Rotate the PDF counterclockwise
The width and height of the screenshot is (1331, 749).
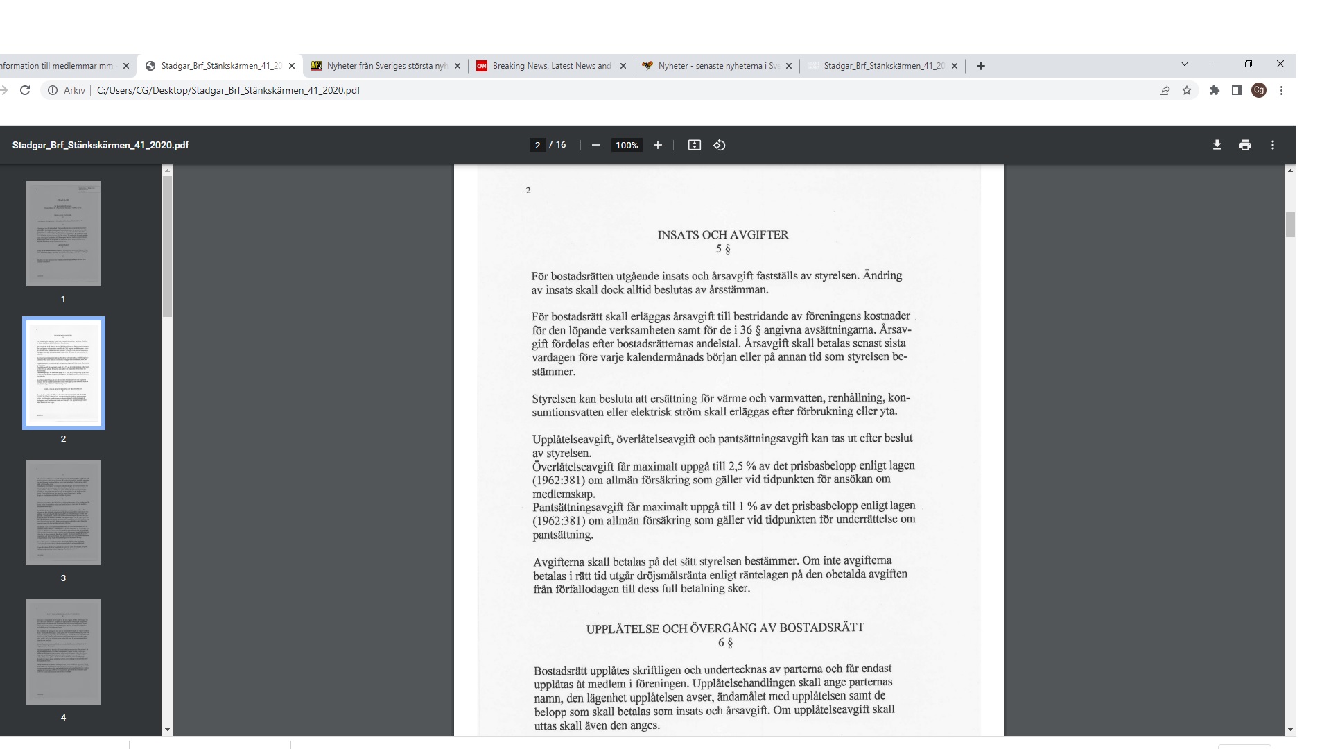pos(720,145)
